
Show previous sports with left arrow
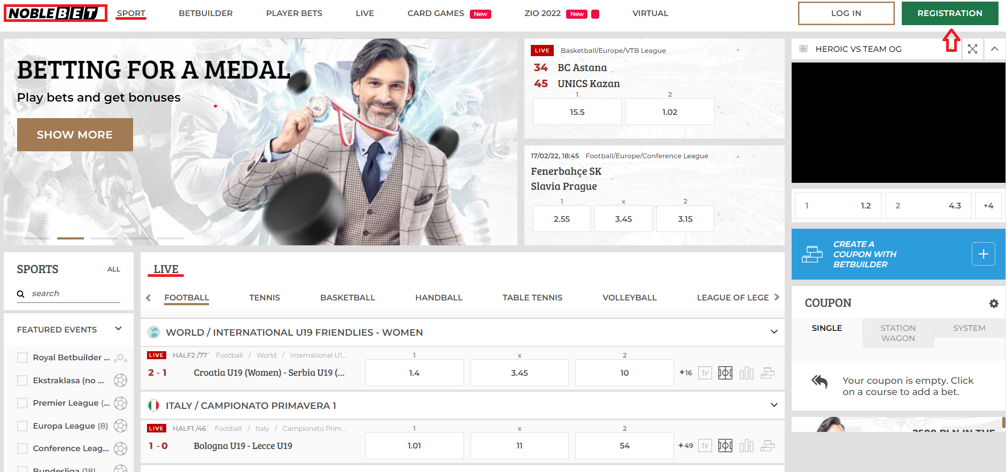(149, 298)
